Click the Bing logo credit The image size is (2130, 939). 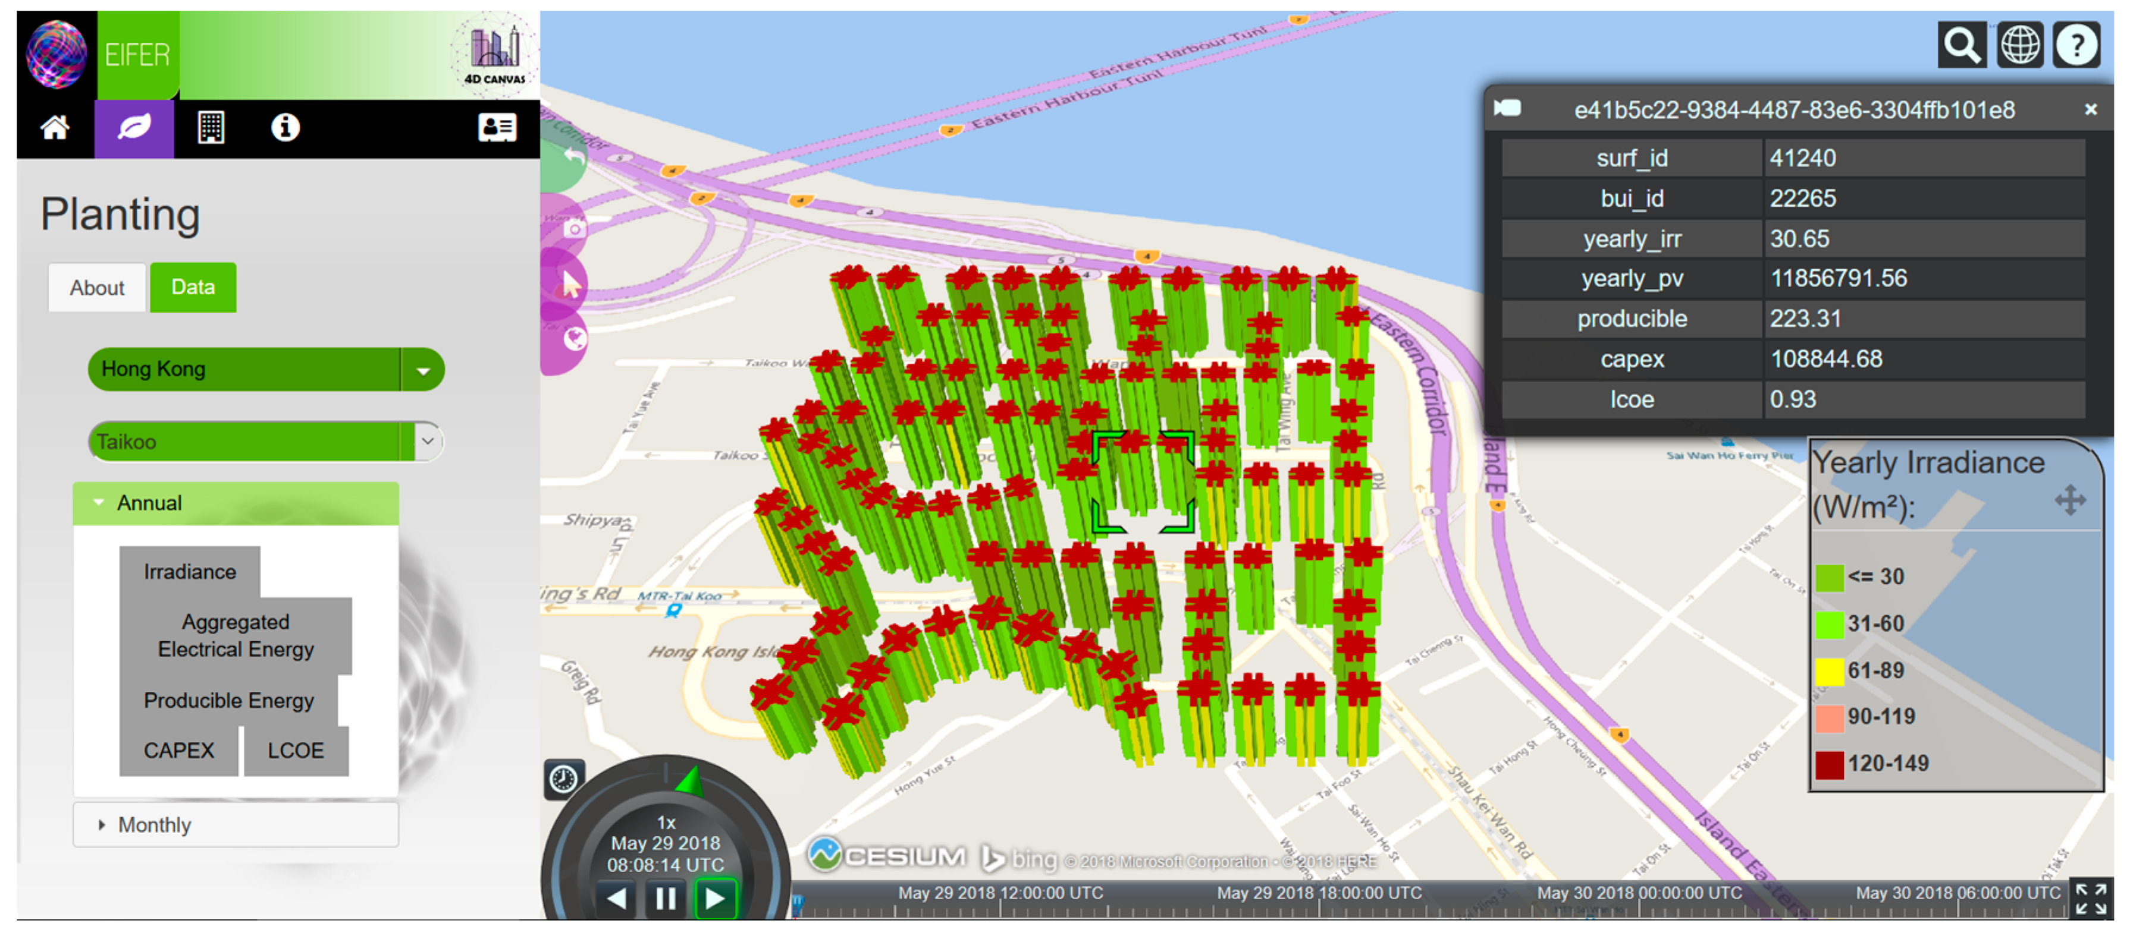pos(1019,859)
